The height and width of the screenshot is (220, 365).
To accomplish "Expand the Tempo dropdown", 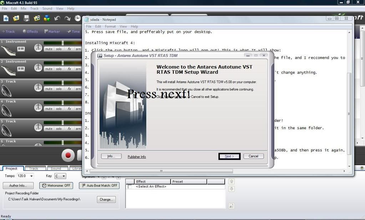I will pos(31,176).
